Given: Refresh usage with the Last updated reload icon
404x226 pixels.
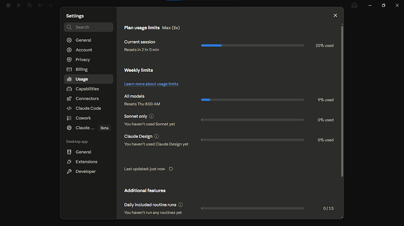Looking at the screenshot, I should [x=171, y=169].
